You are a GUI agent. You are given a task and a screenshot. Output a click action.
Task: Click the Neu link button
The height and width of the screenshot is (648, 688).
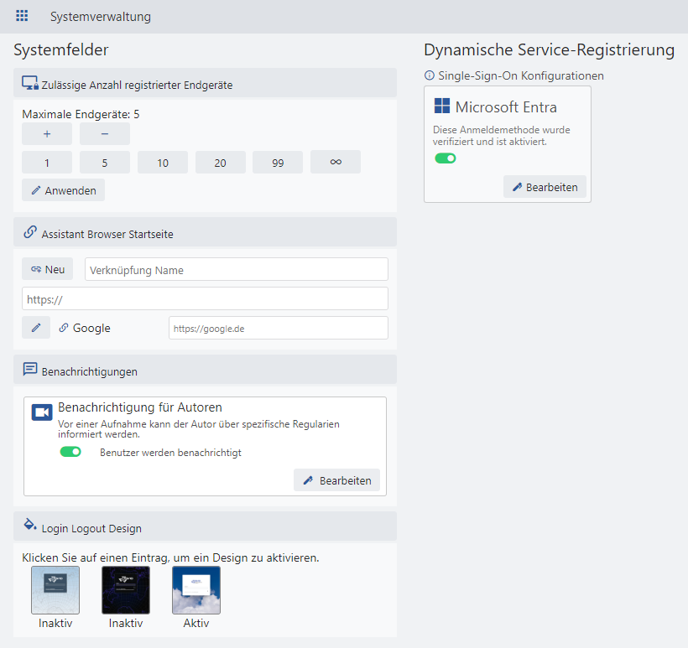(x=48, y=269)
